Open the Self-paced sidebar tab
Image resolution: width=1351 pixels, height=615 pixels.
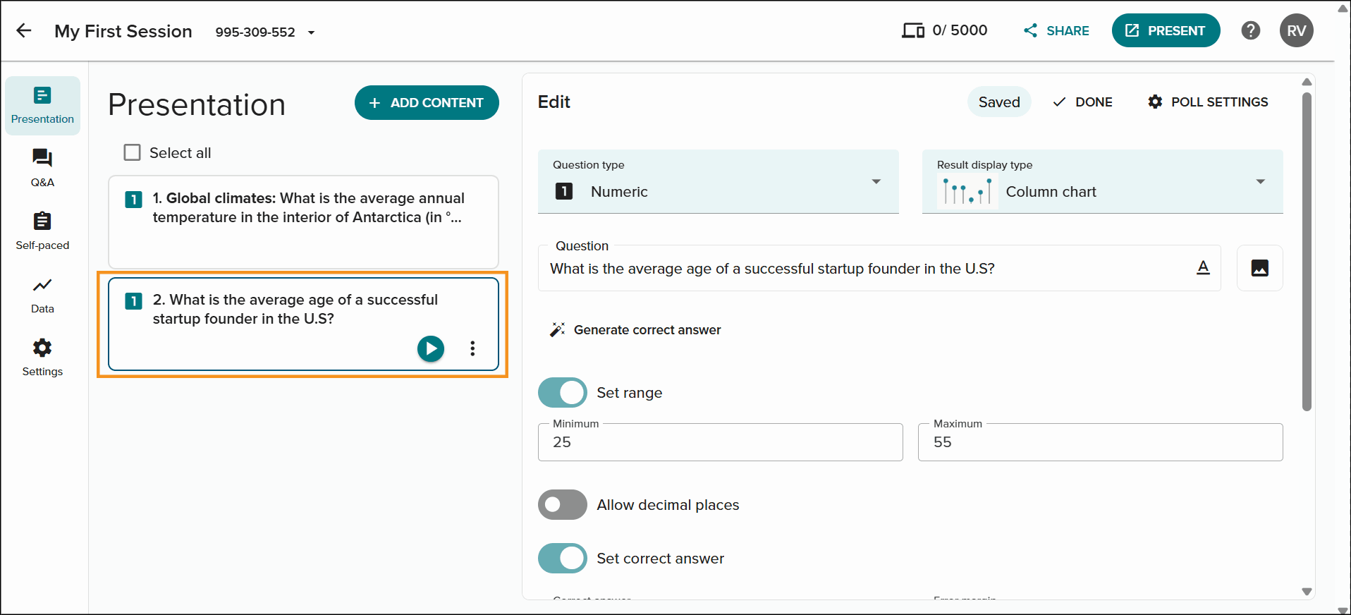(42, 231)
